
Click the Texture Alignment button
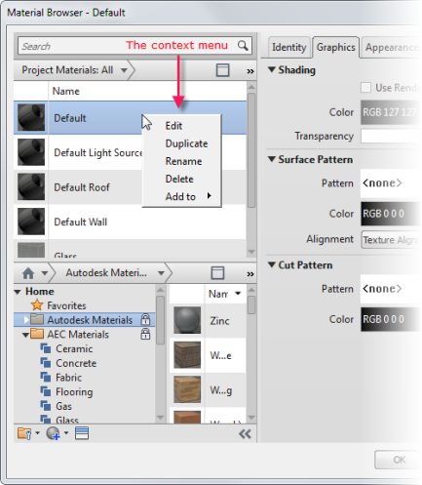pos(391,240)
